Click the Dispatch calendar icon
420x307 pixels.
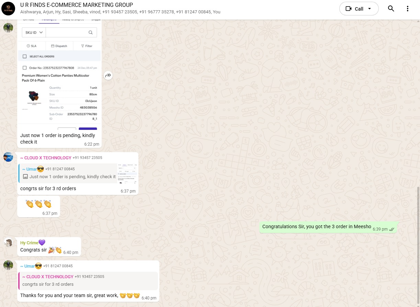tap(53, 46)
